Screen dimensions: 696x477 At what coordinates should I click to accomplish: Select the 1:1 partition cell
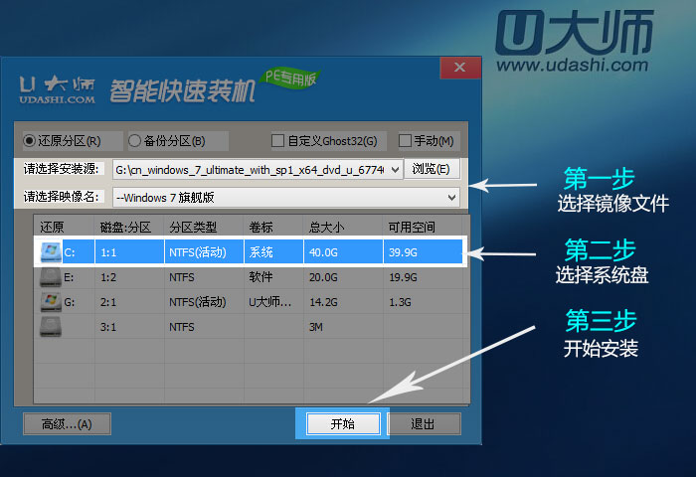pyautogui.click(x=129, y=252)
